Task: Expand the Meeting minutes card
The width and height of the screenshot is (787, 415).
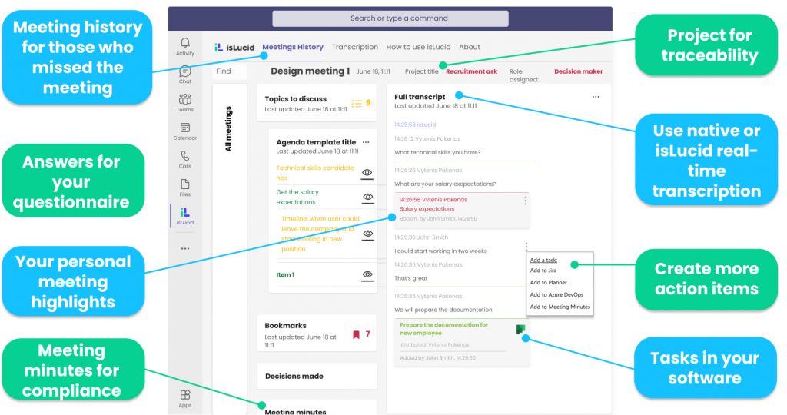Action: click(x=317, y=409)
